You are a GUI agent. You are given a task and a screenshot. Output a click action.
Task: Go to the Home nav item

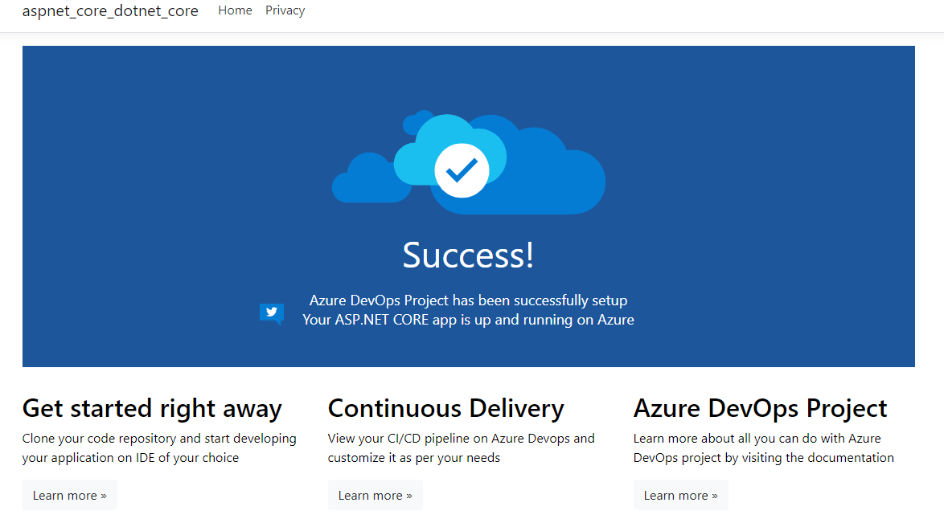coord(235,10)
